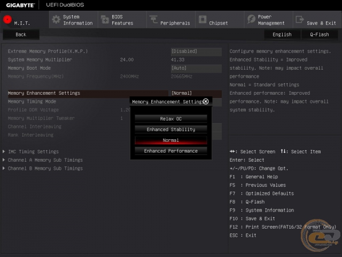
Task: Launch the Q-Flash utility button
Action: click(320, 34)
